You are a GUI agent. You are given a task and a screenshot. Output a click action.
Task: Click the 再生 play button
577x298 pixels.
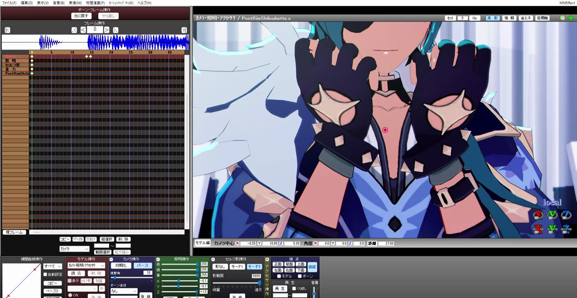coord(281,288)
